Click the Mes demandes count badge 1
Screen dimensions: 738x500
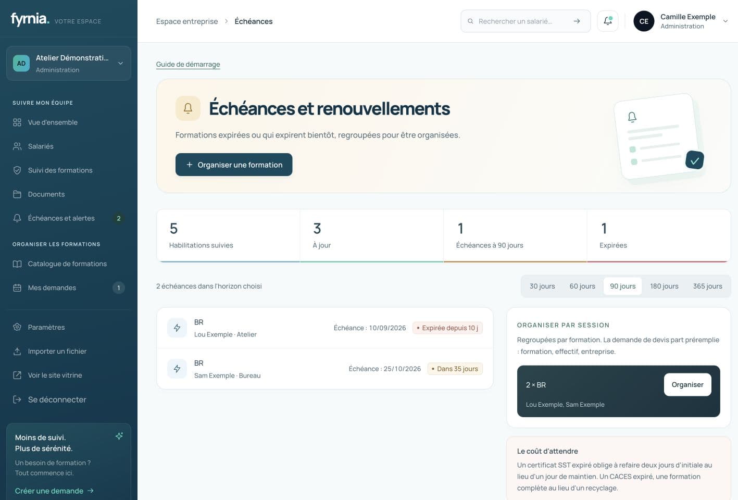coord(119,288)
